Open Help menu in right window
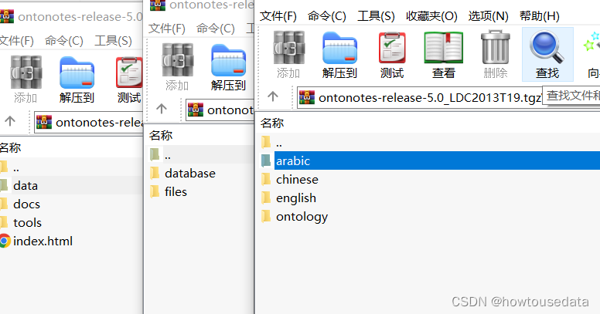This screenshot has height=314, width=600. (540, 16)
